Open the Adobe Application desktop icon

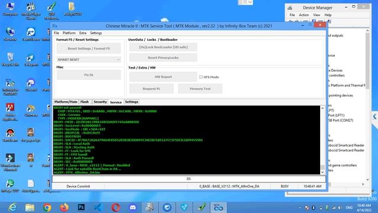coord(10,112)
